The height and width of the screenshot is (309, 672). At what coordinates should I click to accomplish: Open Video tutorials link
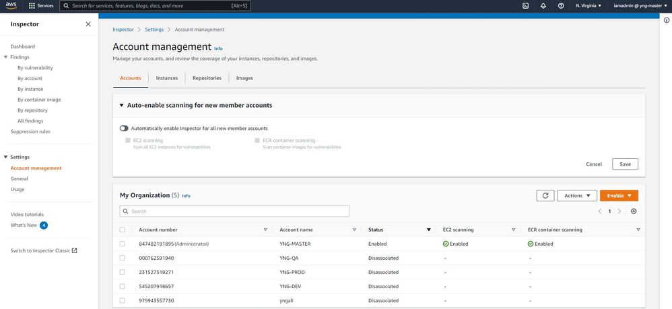[27, 214]
